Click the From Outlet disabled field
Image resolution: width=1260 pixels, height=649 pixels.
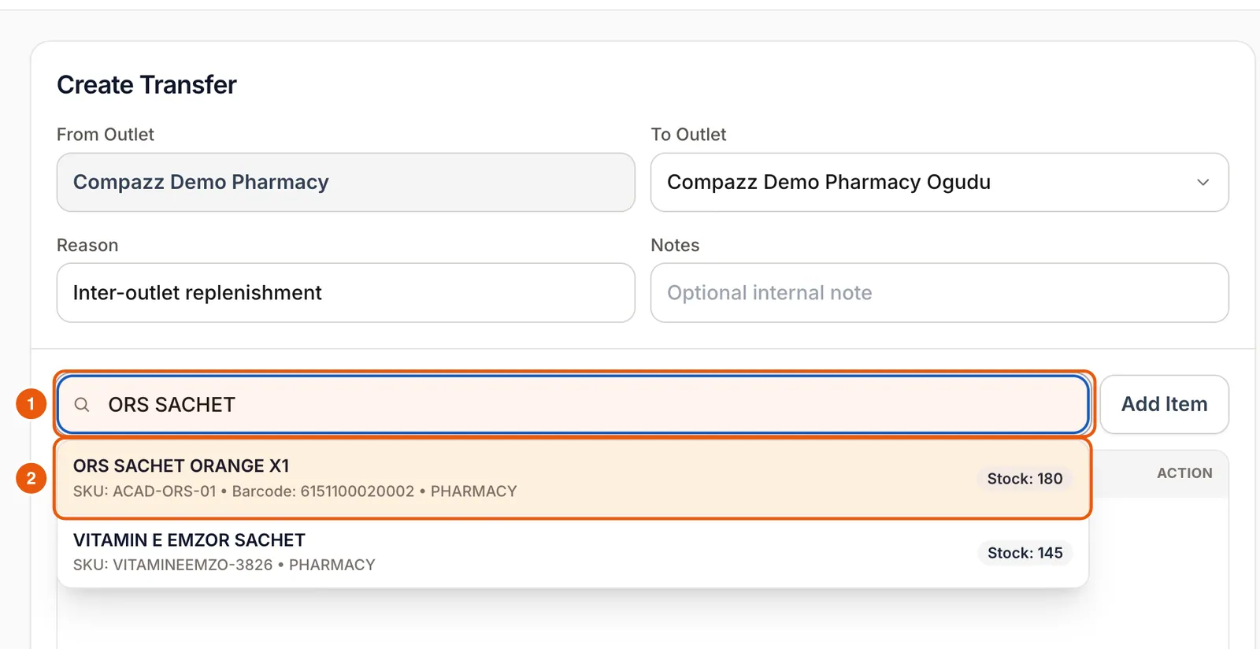pyautogui.click(x=346, y=182)
